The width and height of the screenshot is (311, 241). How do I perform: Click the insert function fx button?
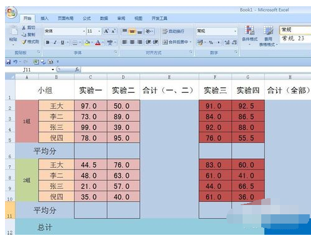click(77, 70)
